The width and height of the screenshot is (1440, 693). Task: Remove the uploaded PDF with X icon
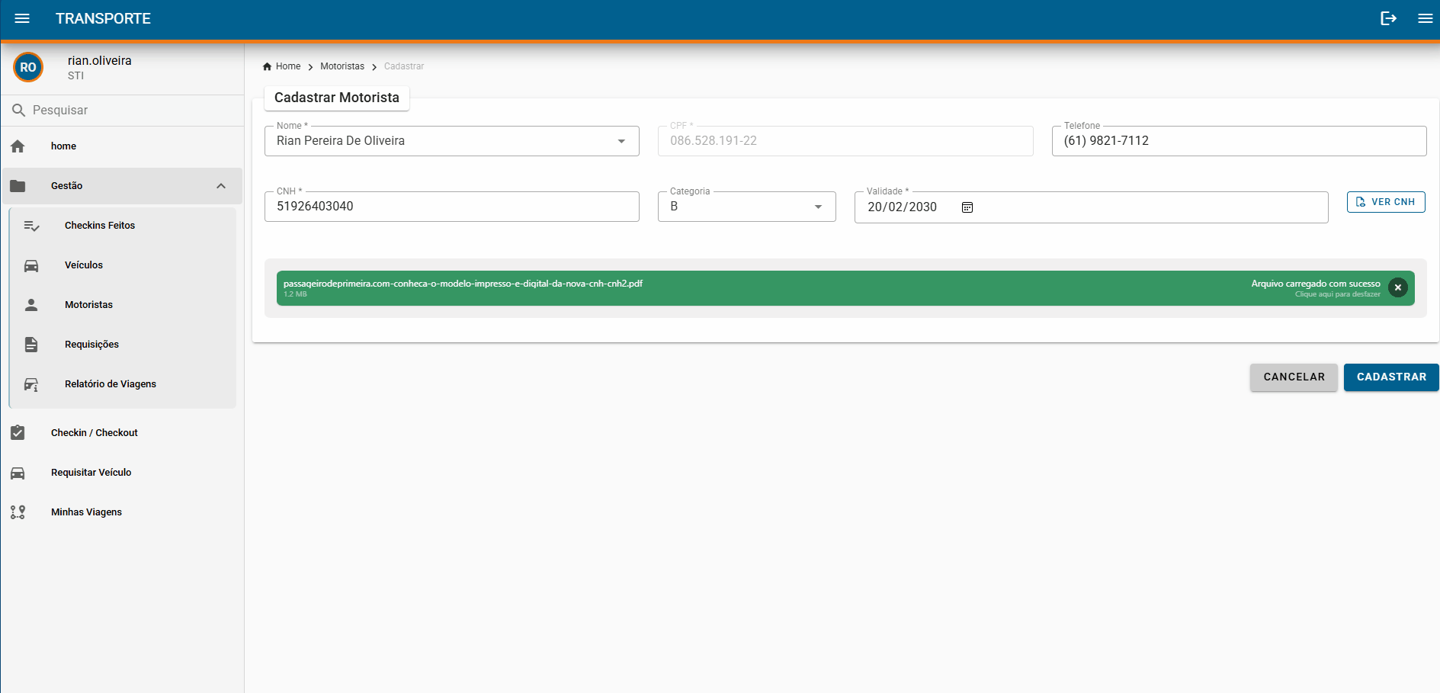[1398, 287]
